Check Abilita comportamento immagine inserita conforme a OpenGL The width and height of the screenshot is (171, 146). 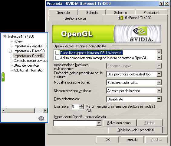(x=57, y=58)
